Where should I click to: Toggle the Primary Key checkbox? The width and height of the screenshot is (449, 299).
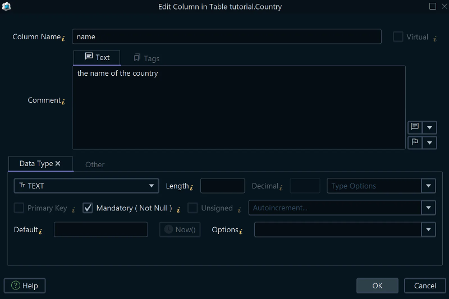tap(19, 208)
